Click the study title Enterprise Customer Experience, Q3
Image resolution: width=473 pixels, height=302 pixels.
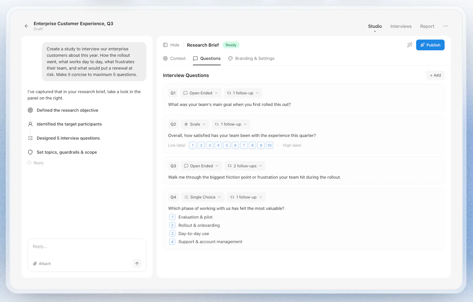point(73,24)
